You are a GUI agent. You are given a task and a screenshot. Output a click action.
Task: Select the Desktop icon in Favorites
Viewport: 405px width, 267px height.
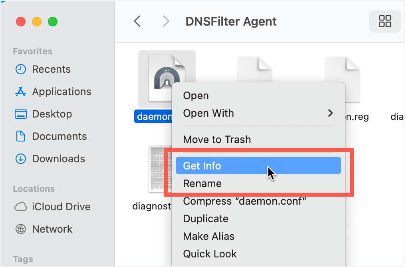[20, 114]
